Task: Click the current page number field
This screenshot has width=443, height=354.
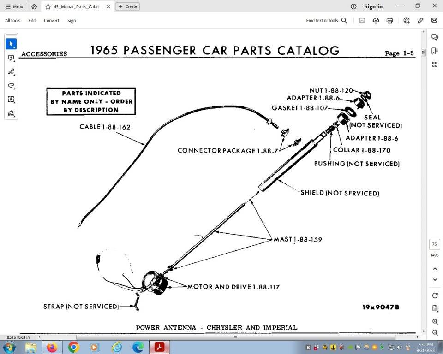Action: tap(434, 244)
